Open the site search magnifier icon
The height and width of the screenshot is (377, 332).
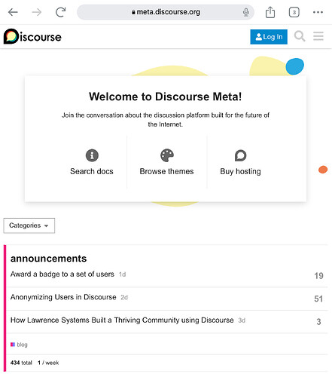pyautogui.click(x=300, y=36)
